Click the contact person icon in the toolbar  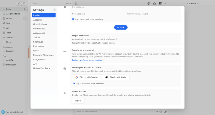[76, 3]
